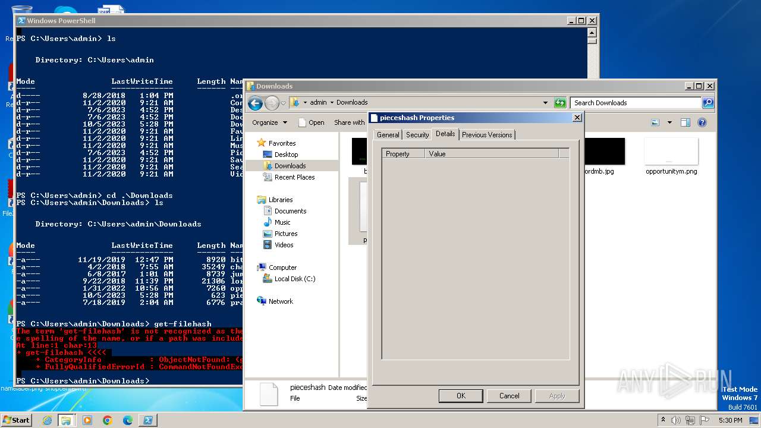
Task: Click Open in Explorer toolbar
Action: pyautogui.click(x=311, y=122)
